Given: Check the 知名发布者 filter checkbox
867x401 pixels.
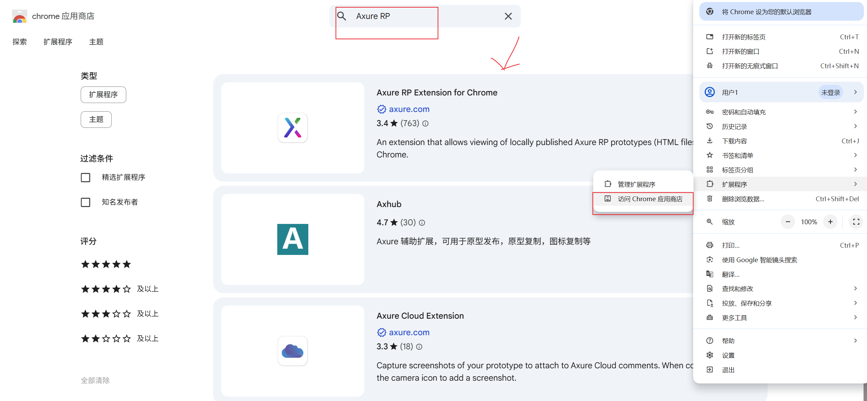Looking at the screenshot, I should tap(86, 202).
